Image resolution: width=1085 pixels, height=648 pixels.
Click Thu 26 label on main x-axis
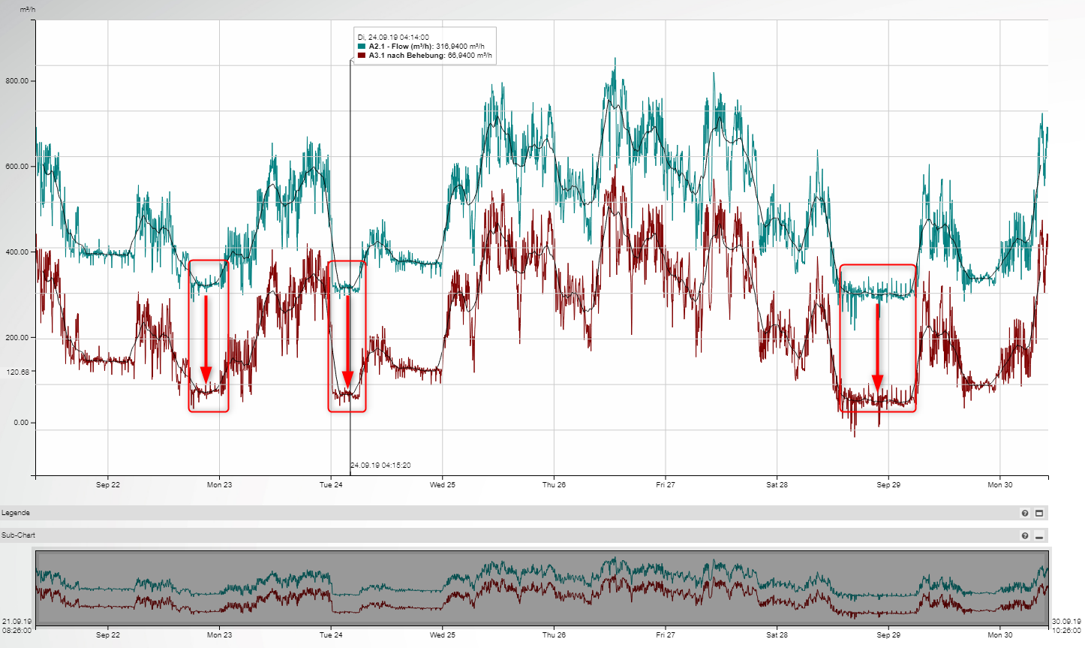554,485
